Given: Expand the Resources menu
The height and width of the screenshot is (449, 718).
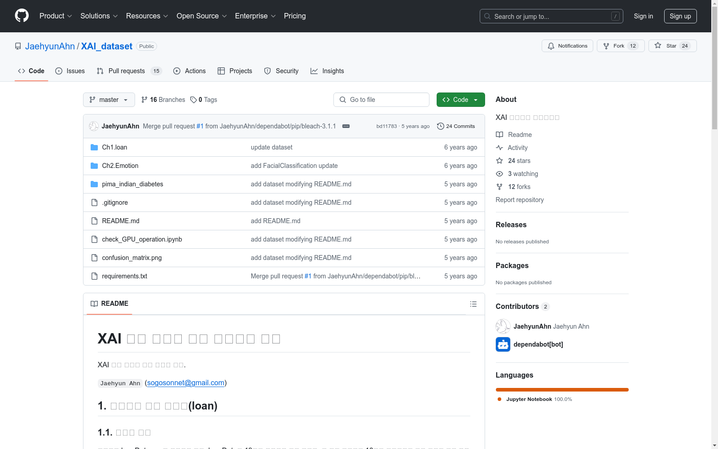Looking at the screenshot, I should (147, 16).
